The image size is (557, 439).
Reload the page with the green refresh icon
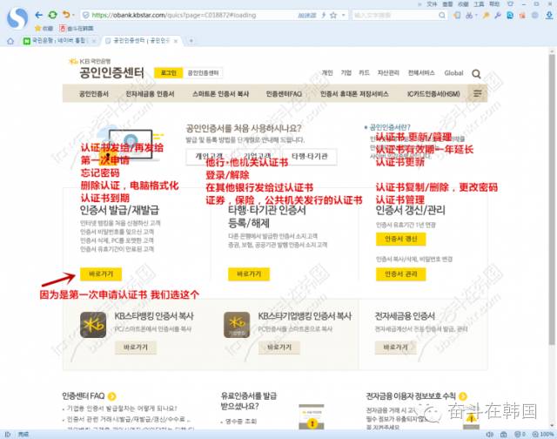[x=52, y=15]
